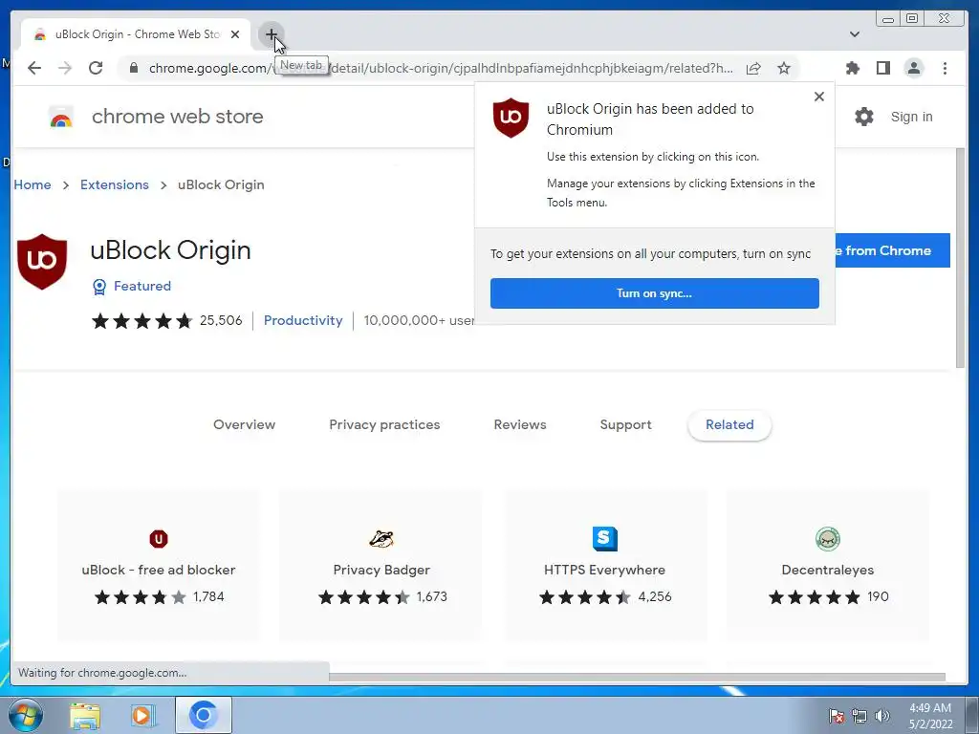Image resolution: width=979 pixels, height=734 pixels.
Task: Open network tray icon
Action: click(859, 715)
